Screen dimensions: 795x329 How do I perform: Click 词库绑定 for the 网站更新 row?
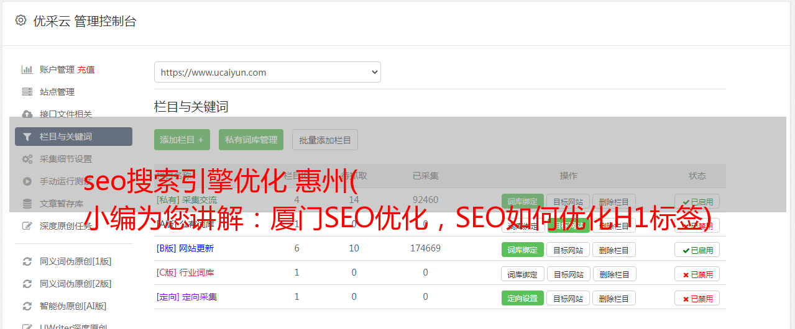pos(523,250)
